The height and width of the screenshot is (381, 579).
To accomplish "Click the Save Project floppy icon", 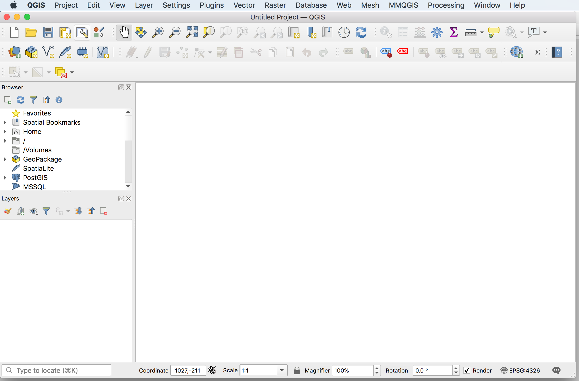I will pyautogui.click(x=48, y=33).
